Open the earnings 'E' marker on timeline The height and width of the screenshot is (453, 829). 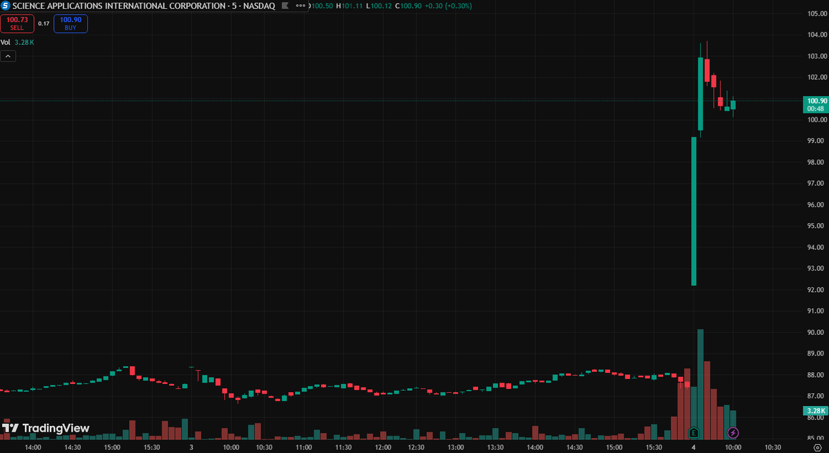tap(694, 433)
